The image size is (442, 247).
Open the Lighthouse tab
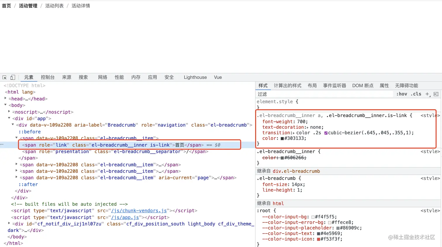[x=195, y=77]
